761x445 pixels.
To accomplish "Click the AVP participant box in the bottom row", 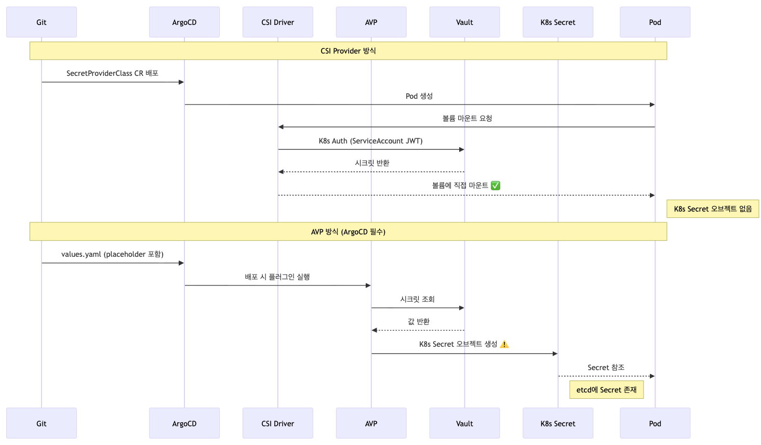I will [371, 423].
